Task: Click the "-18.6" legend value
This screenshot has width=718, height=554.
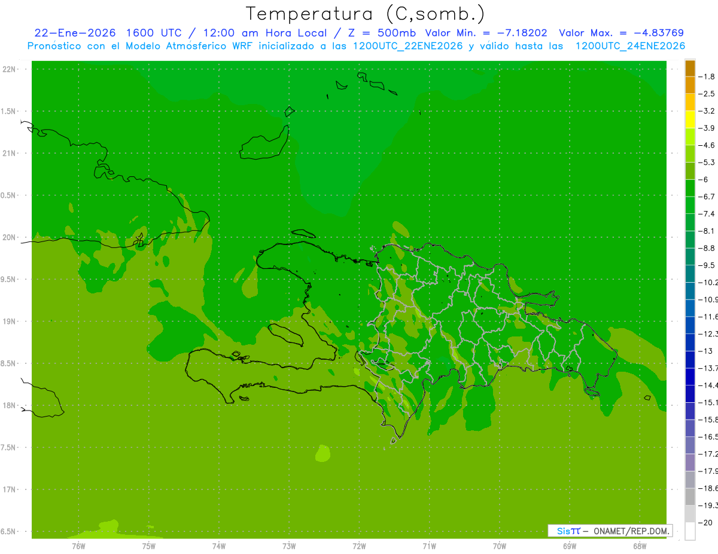Action: click(x=708, y=488)
